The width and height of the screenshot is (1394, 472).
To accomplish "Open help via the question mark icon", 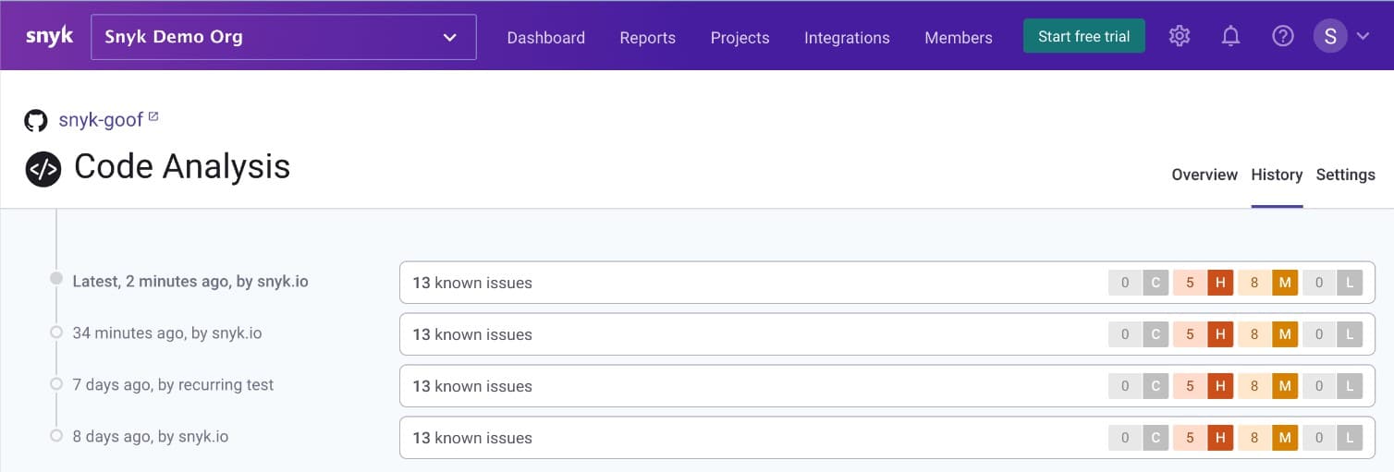I will tap(1282, 36).
